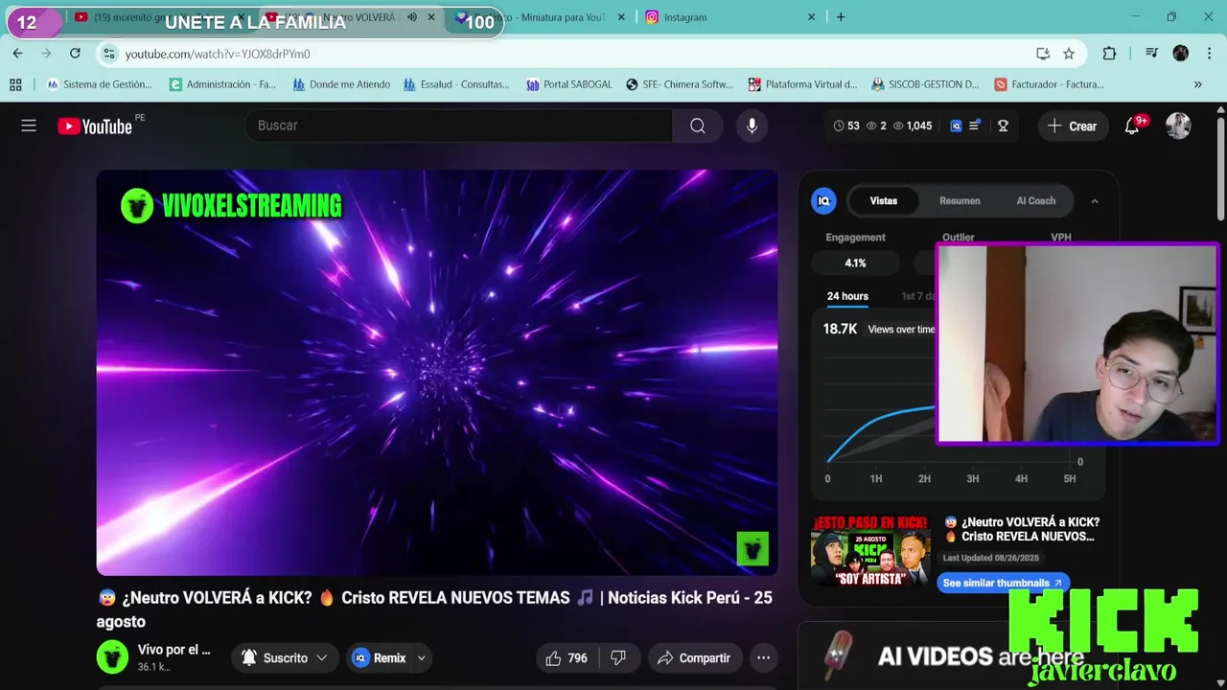Image resolution: width=1227 pixels, height=690 pixels.
Task: Go to the YouTube home logo
Action: [94, 126]
